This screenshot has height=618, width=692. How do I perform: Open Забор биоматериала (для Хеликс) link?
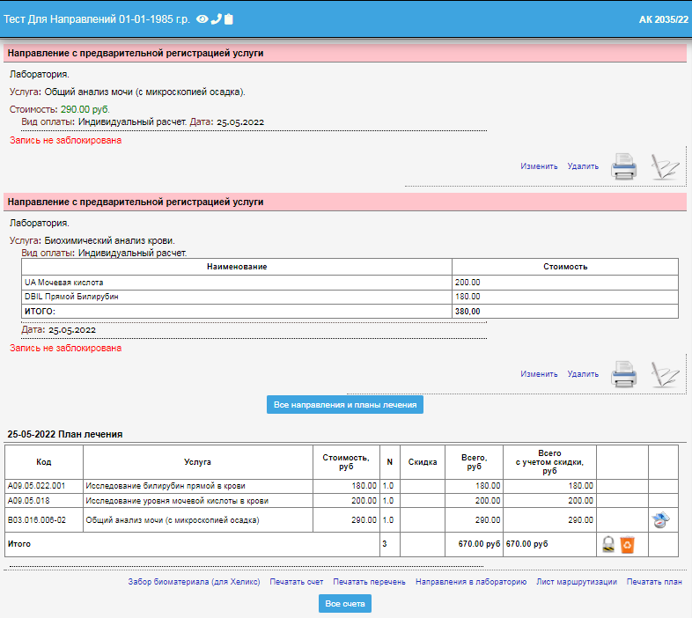pos(194,582)
